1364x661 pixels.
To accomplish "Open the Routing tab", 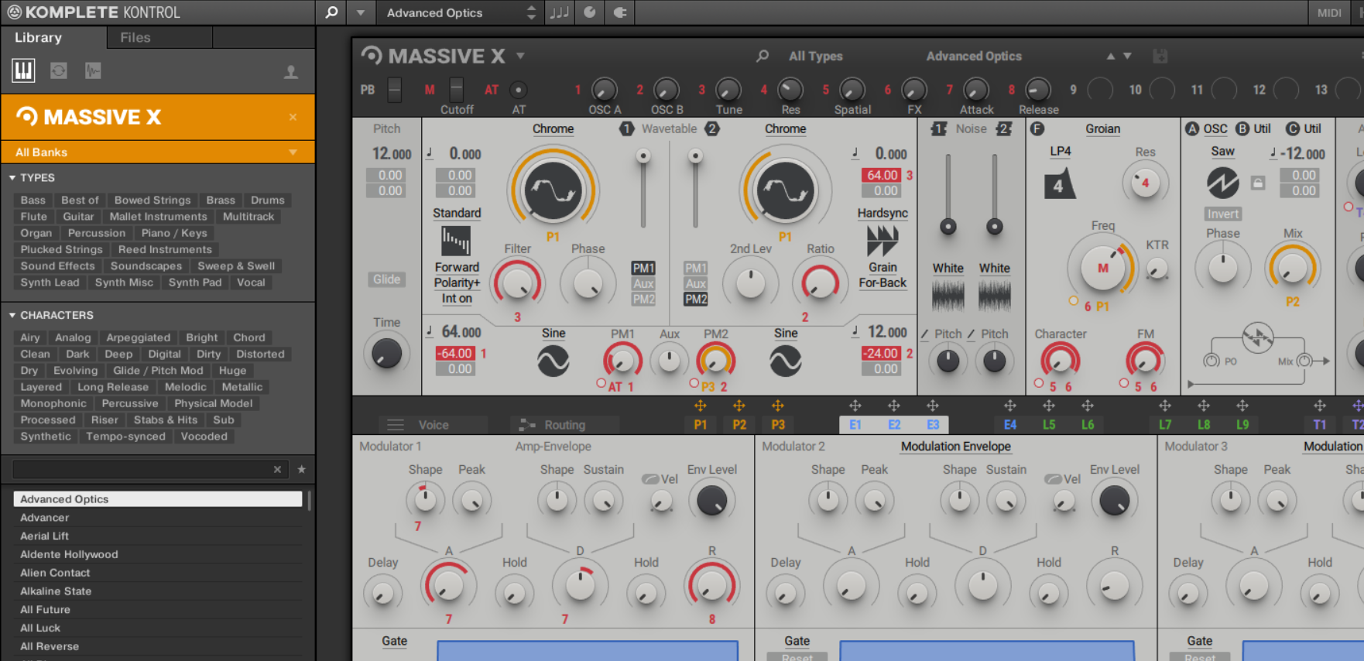I will (564, 425).
